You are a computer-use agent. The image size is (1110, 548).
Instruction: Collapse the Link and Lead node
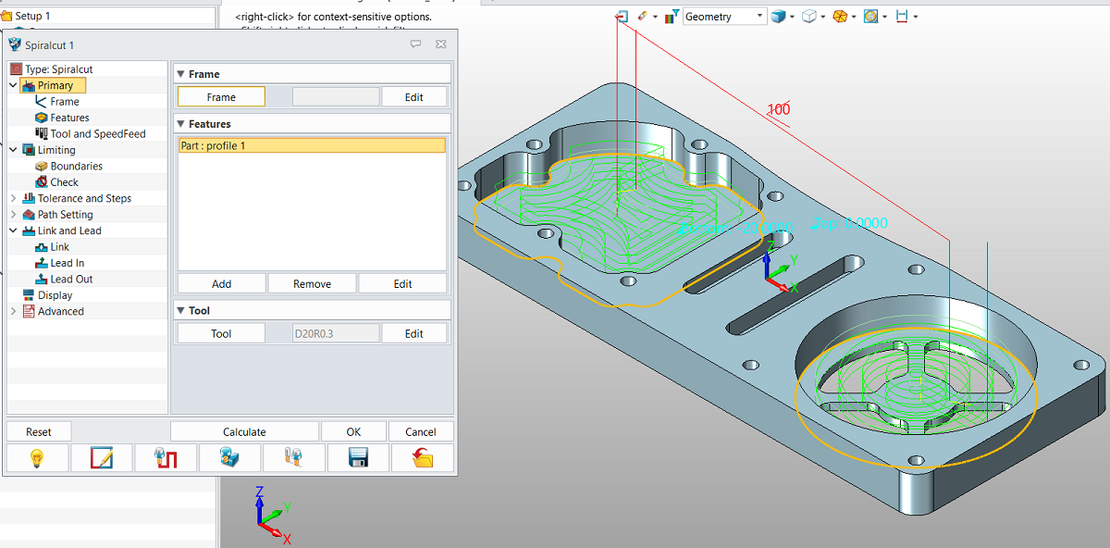(13, 230)
